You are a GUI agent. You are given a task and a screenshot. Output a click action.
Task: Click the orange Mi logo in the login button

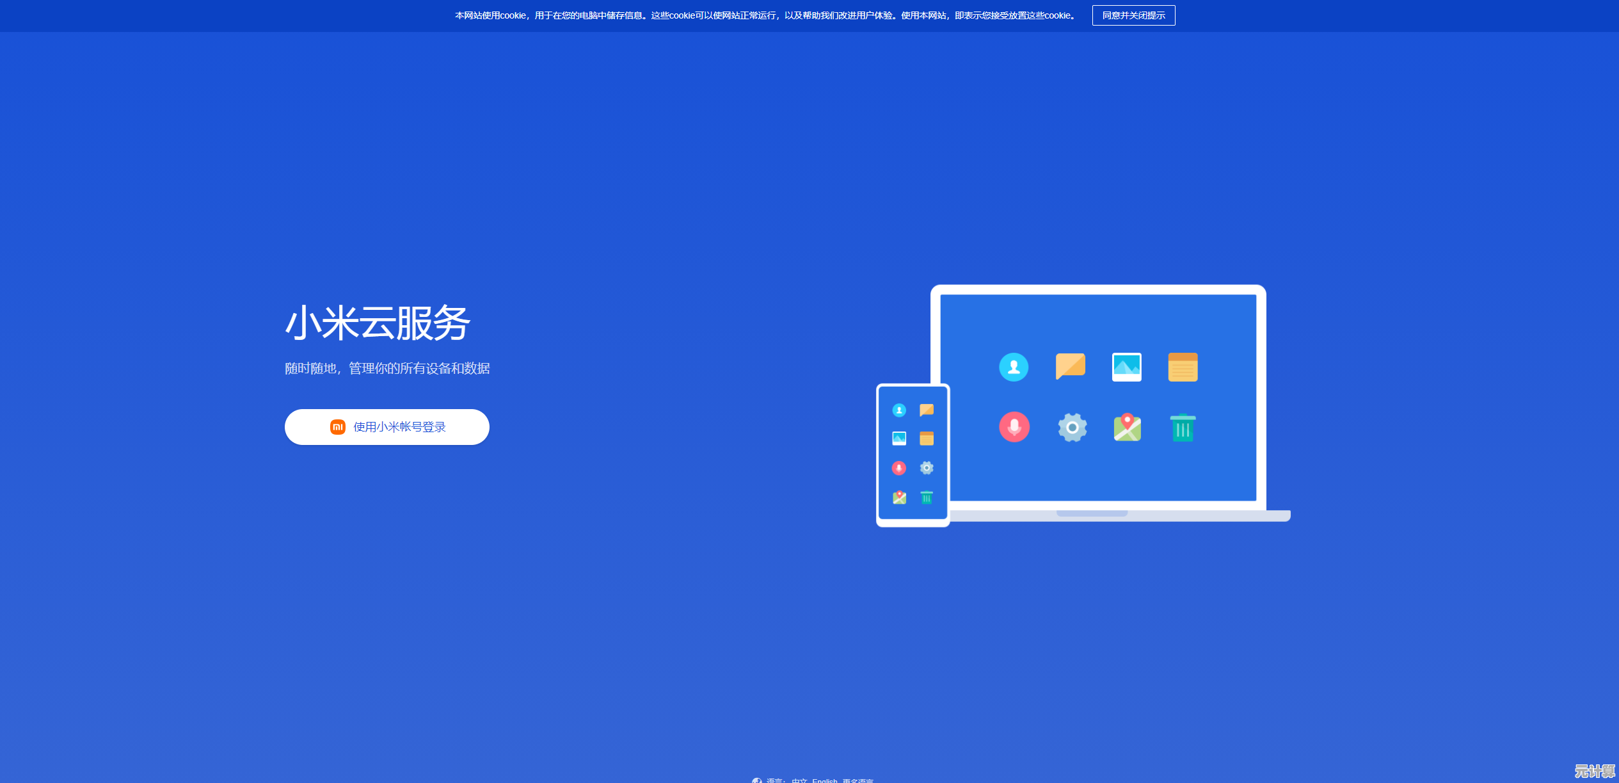338,427
